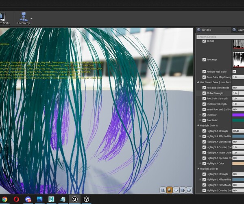
Task: Open the Hierarchy toolbar button
Action: tap(24, 19)
